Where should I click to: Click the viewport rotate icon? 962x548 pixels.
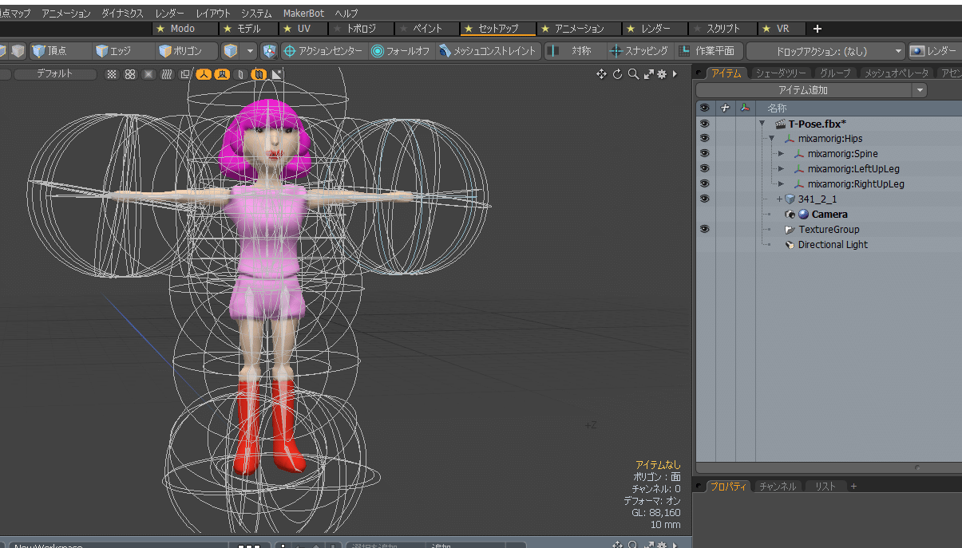point(617,74)
